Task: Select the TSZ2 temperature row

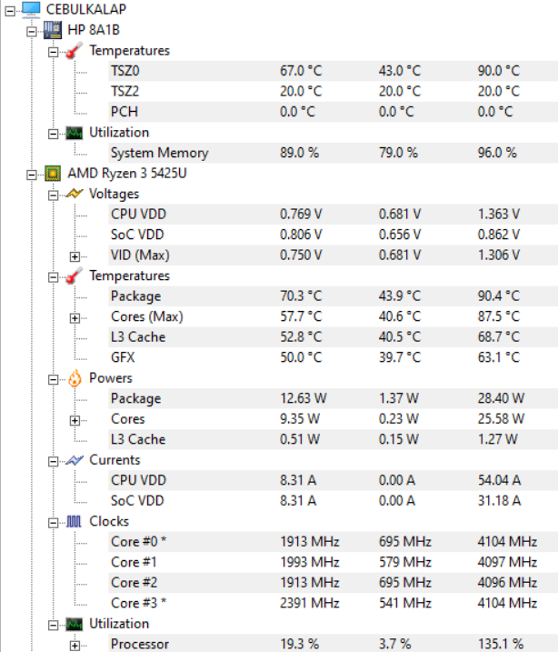Action: (x=334, y=92)
